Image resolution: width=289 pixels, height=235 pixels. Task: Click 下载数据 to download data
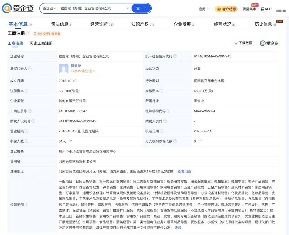coord(243,43)
